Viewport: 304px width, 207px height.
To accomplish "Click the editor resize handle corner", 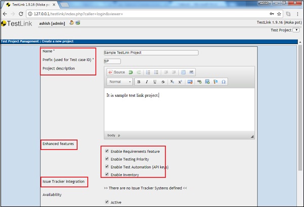I will (252, 136).
